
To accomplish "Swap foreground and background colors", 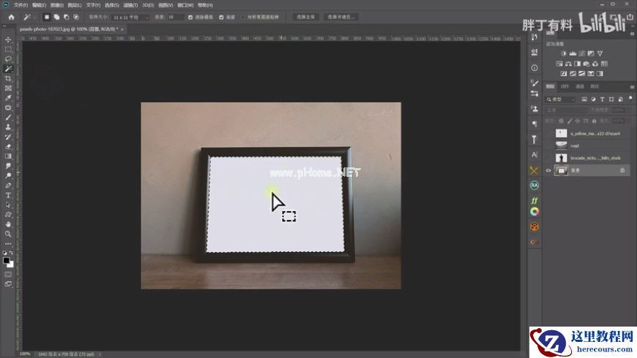I will [11, 253].
